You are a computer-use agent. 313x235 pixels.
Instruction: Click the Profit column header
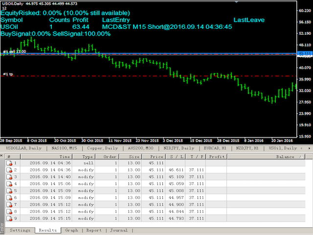[217, 157]
